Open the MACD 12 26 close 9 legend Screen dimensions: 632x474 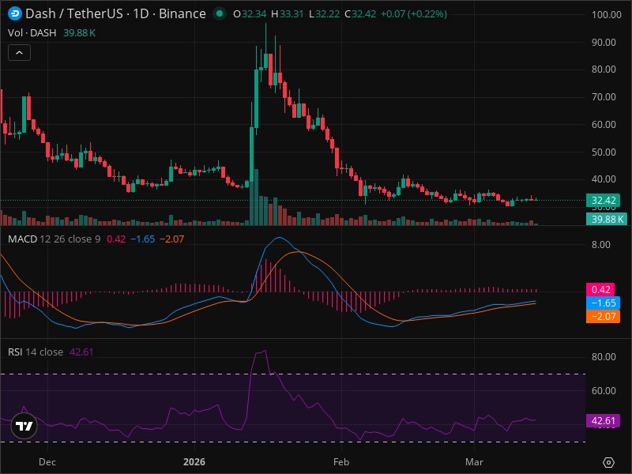[54, 239]
